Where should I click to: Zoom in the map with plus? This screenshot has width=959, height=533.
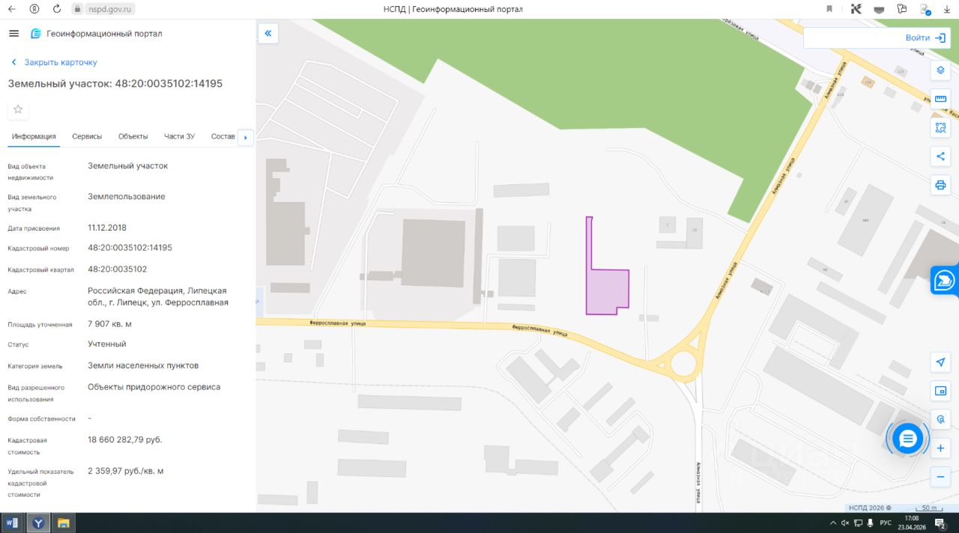[x=940, y=448]
